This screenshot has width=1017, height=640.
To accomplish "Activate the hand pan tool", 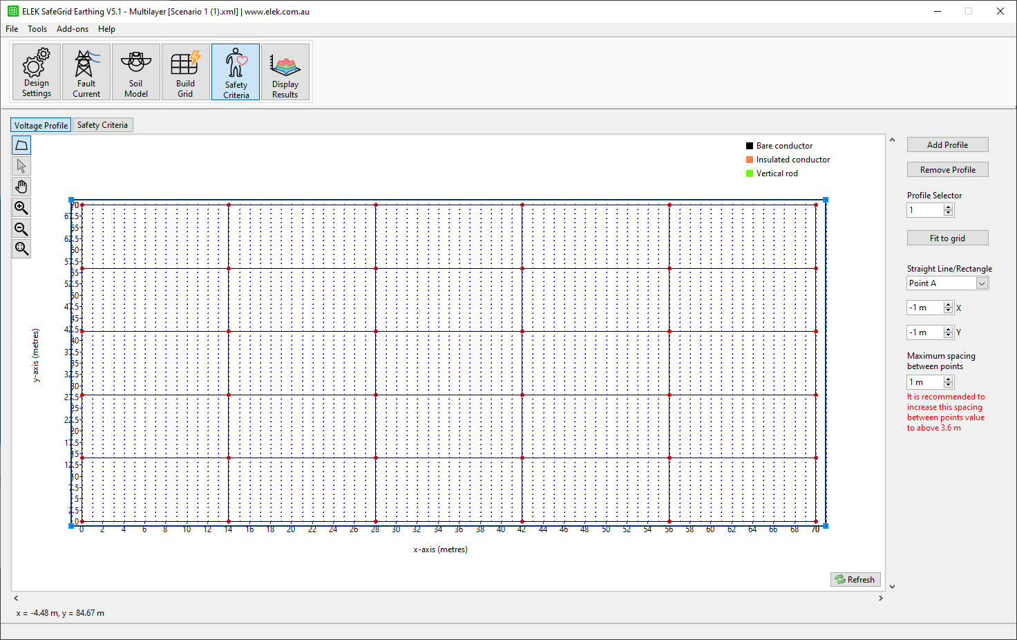I will click(21, 186).
